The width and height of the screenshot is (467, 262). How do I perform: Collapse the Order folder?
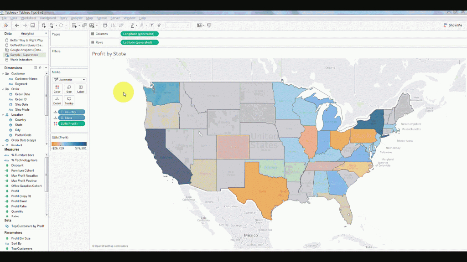(x=3, y=89)
